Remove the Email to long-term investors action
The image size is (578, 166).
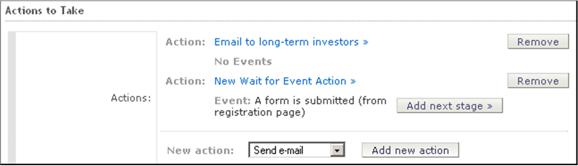point(538,42)
